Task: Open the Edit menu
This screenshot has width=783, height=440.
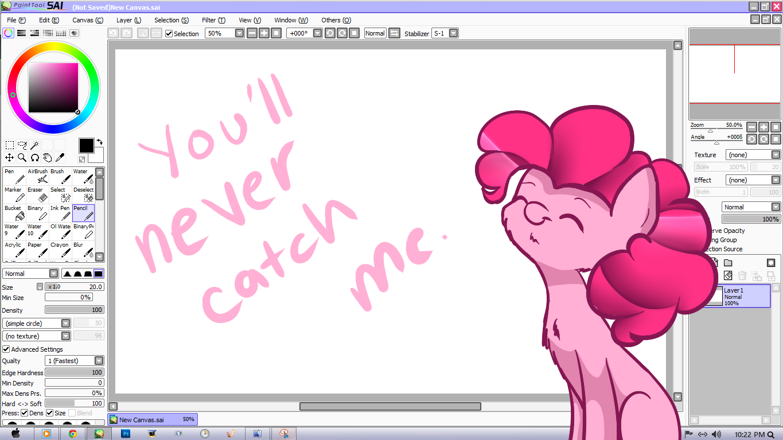Action: 49,20
